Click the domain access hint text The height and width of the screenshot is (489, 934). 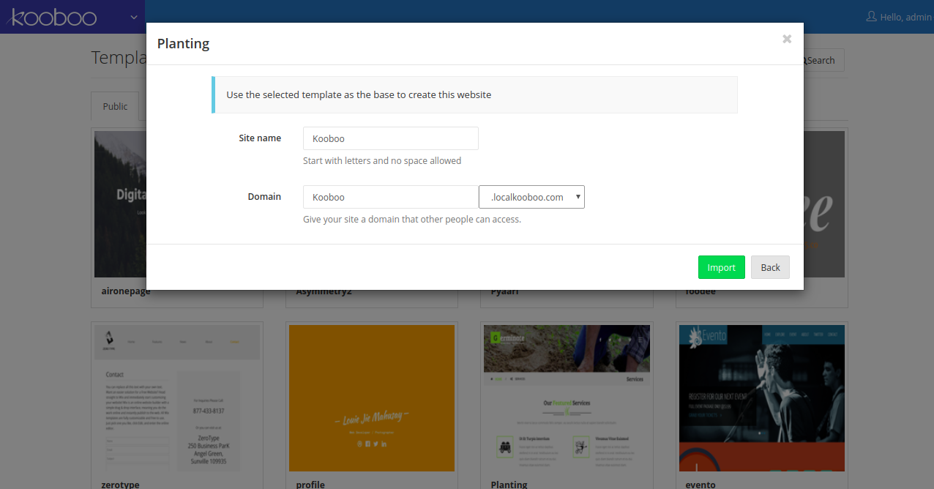(412, 219)
